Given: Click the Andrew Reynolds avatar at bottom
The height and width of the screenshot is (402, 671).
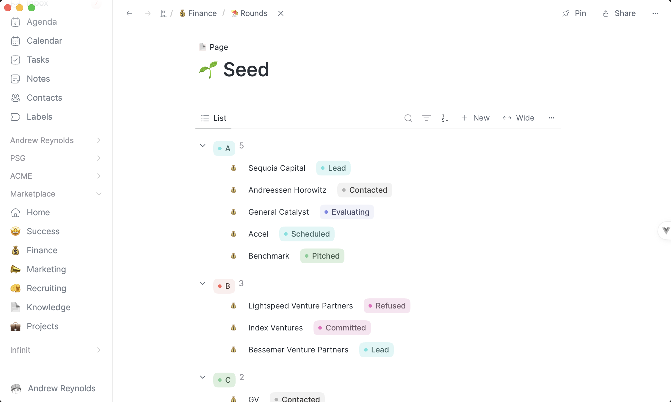Looking at the screenshot, I should (16, 389).
